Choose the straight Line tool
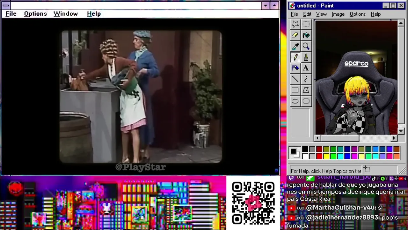Screen dimensions: 408x230 [295, 79]
